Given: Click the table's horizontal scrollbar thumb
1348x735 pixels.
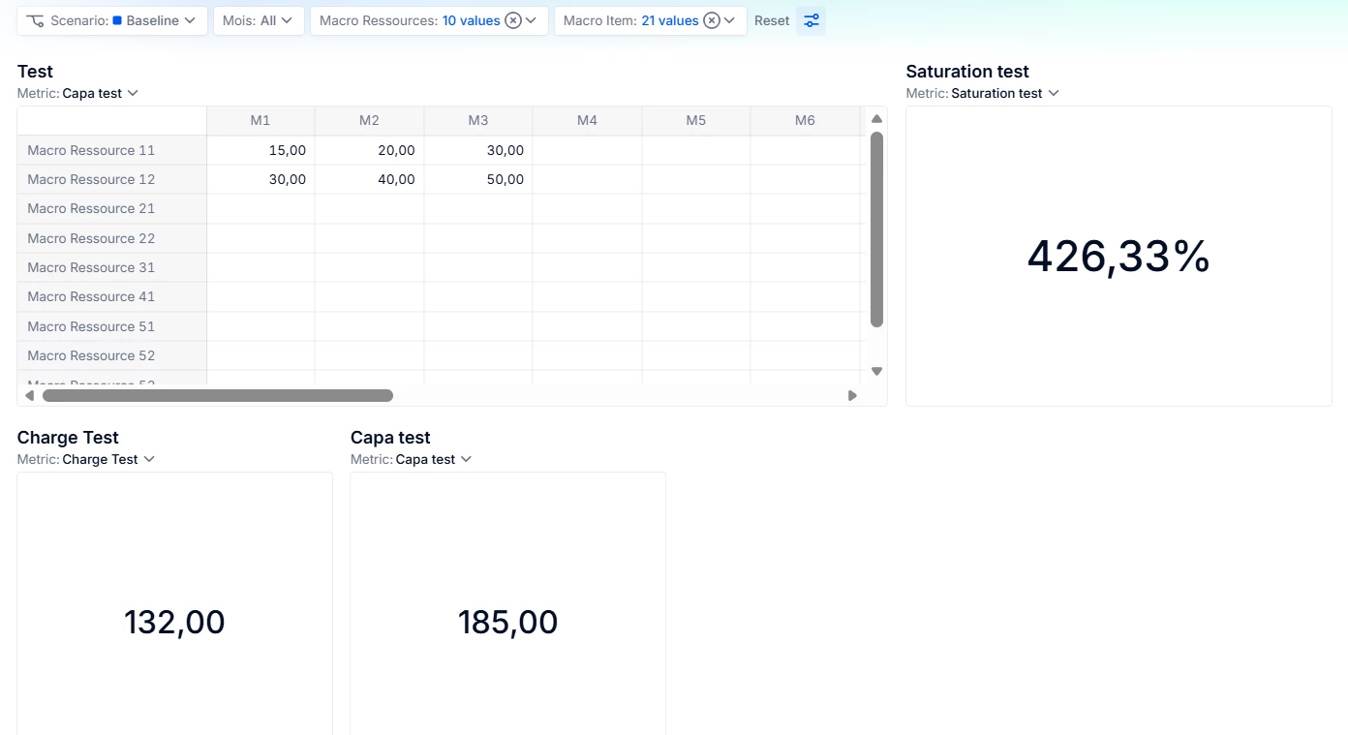Looking at the screenshot, I should click(218, 395).
